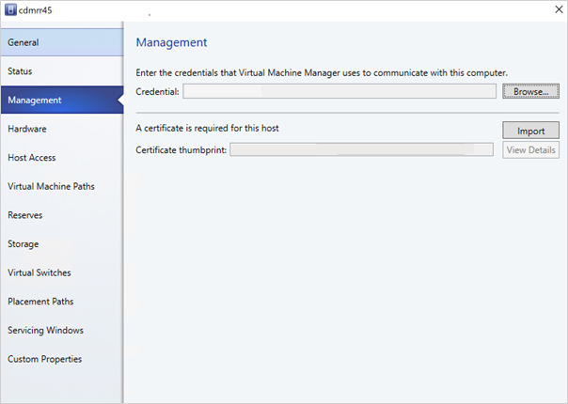Image resolution: width=568 pixels, height=404 pixels.
Task: Click Browse to choose a credential
Action: point(530,91)
